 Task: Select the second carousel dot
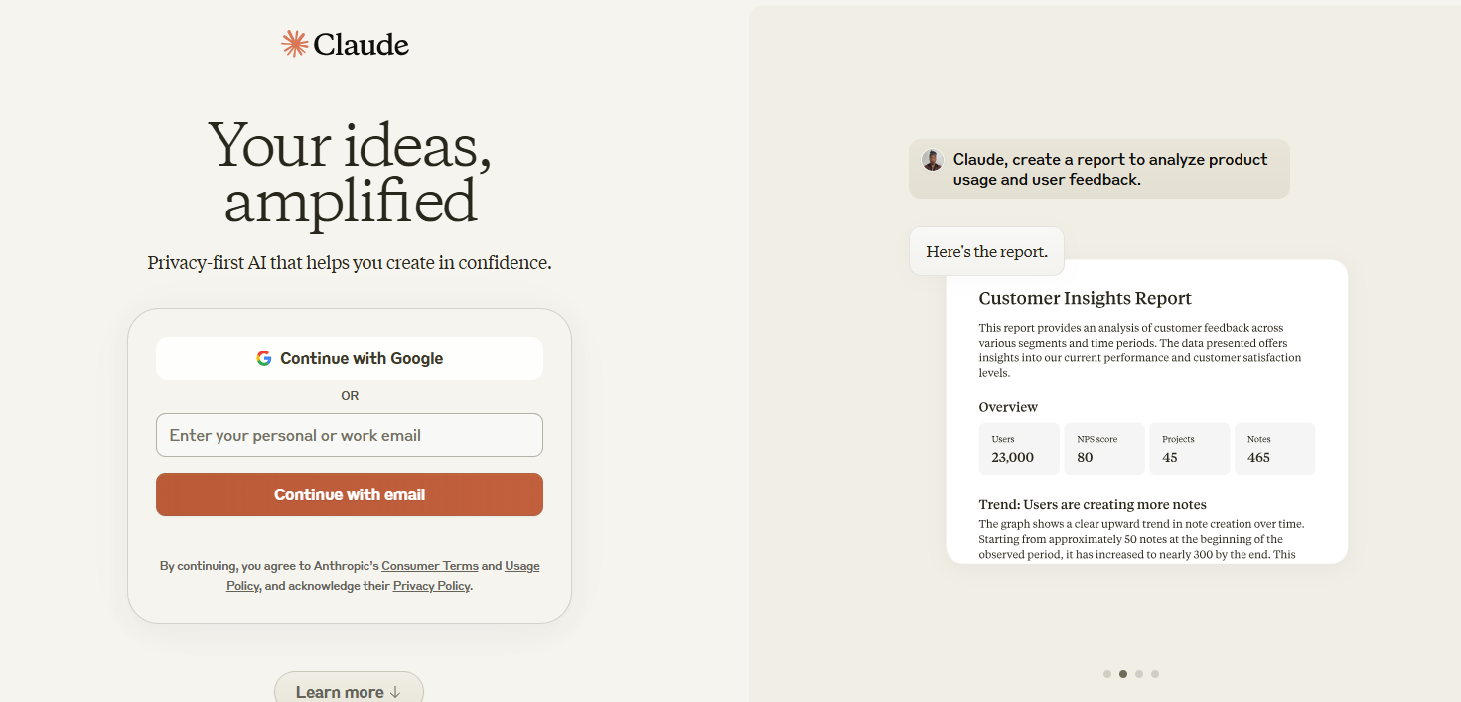click(x=1123, y=674)
